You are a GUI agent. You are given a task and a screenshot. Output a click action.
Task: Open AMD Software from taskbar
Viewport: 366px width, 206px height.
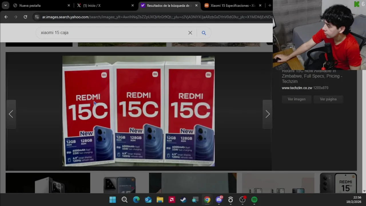click(172, 200)
